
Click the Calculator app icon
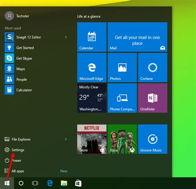coord(10,90)
